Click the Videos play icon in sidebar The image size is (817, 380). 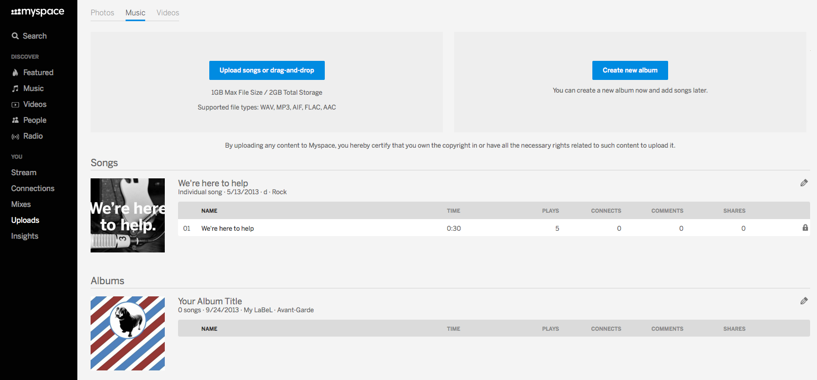(15, 104)
